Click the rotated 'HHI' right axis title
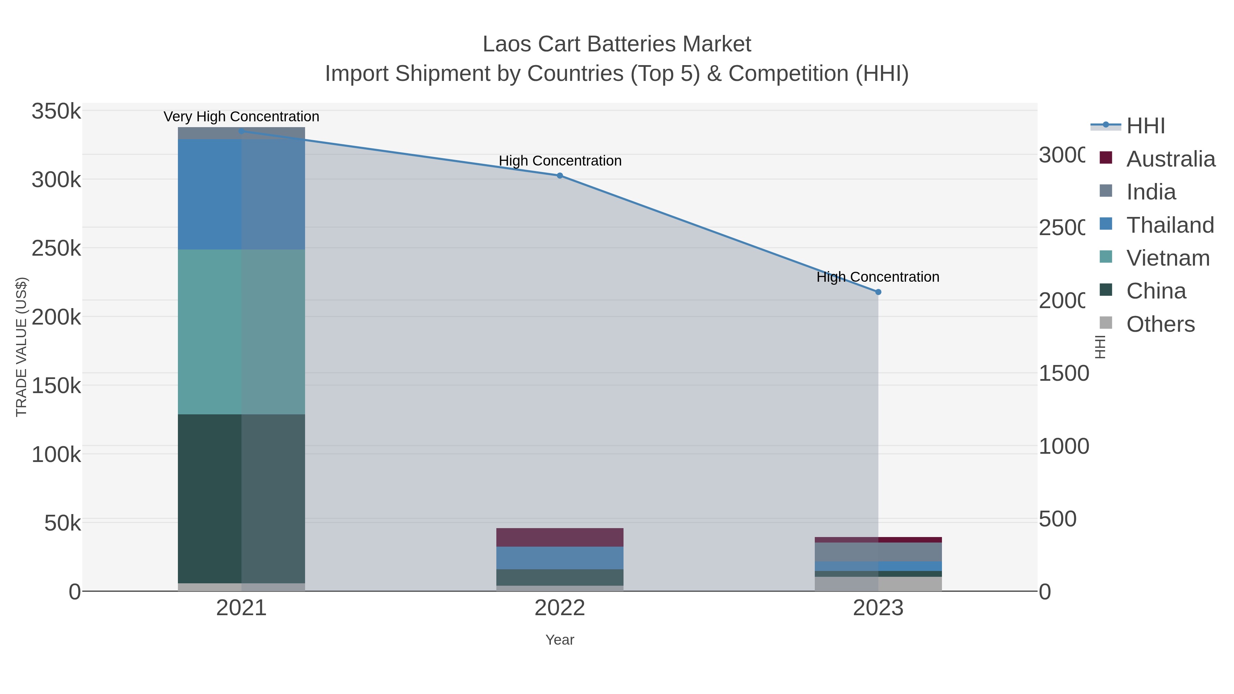The height and width of the screenshot is (694, 1234). pos(1100,347)
